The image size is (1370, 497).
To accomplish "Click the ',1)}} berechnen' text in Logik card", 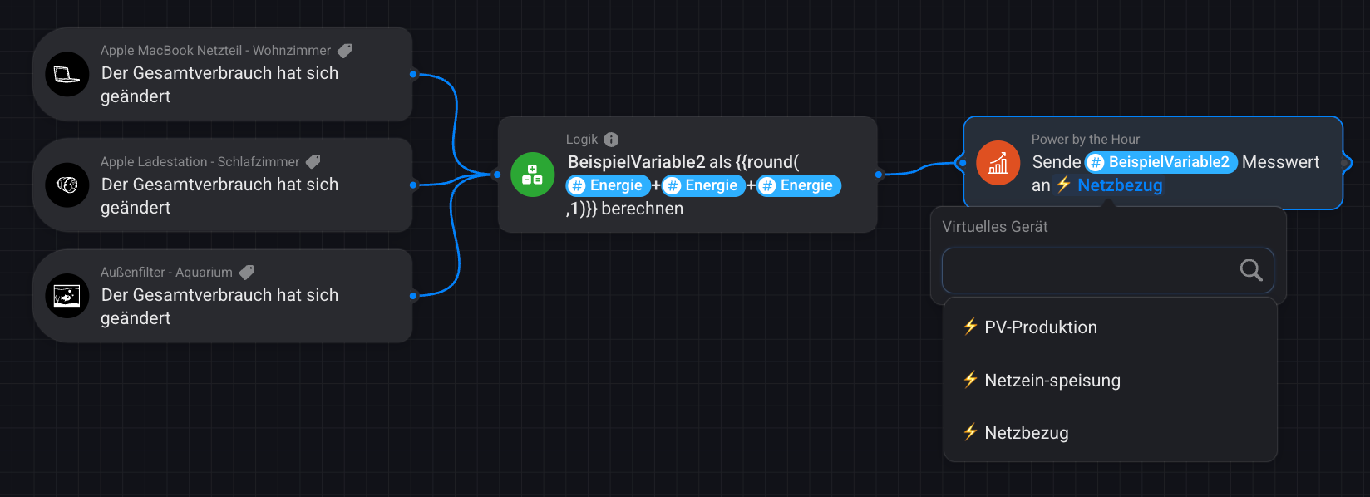I will coord(624,209).
